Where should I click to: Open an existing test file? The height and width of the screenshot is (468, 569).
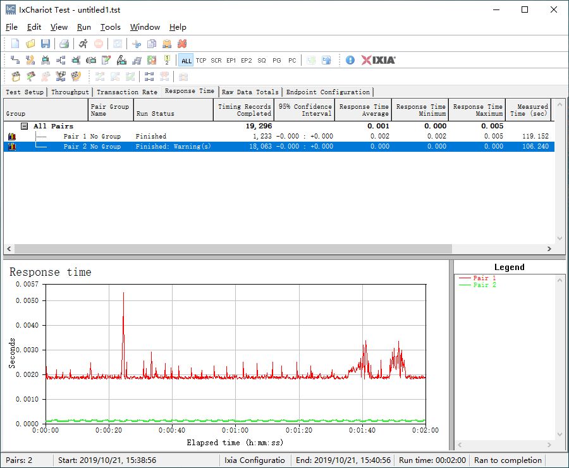tap(30, 44)
